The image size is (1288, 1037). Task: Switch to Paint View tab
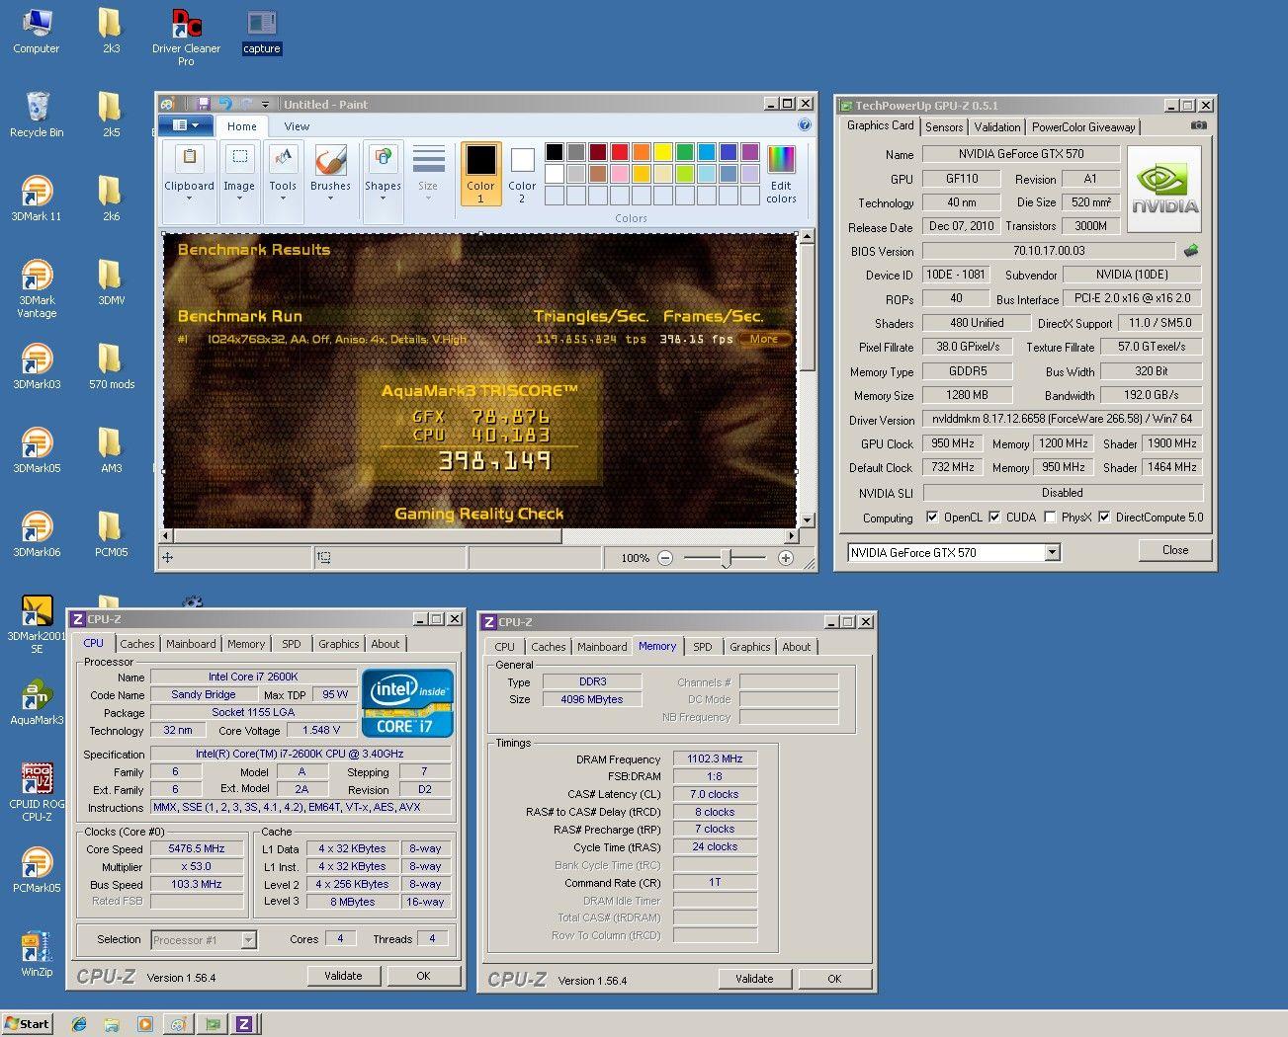[297, 126]
